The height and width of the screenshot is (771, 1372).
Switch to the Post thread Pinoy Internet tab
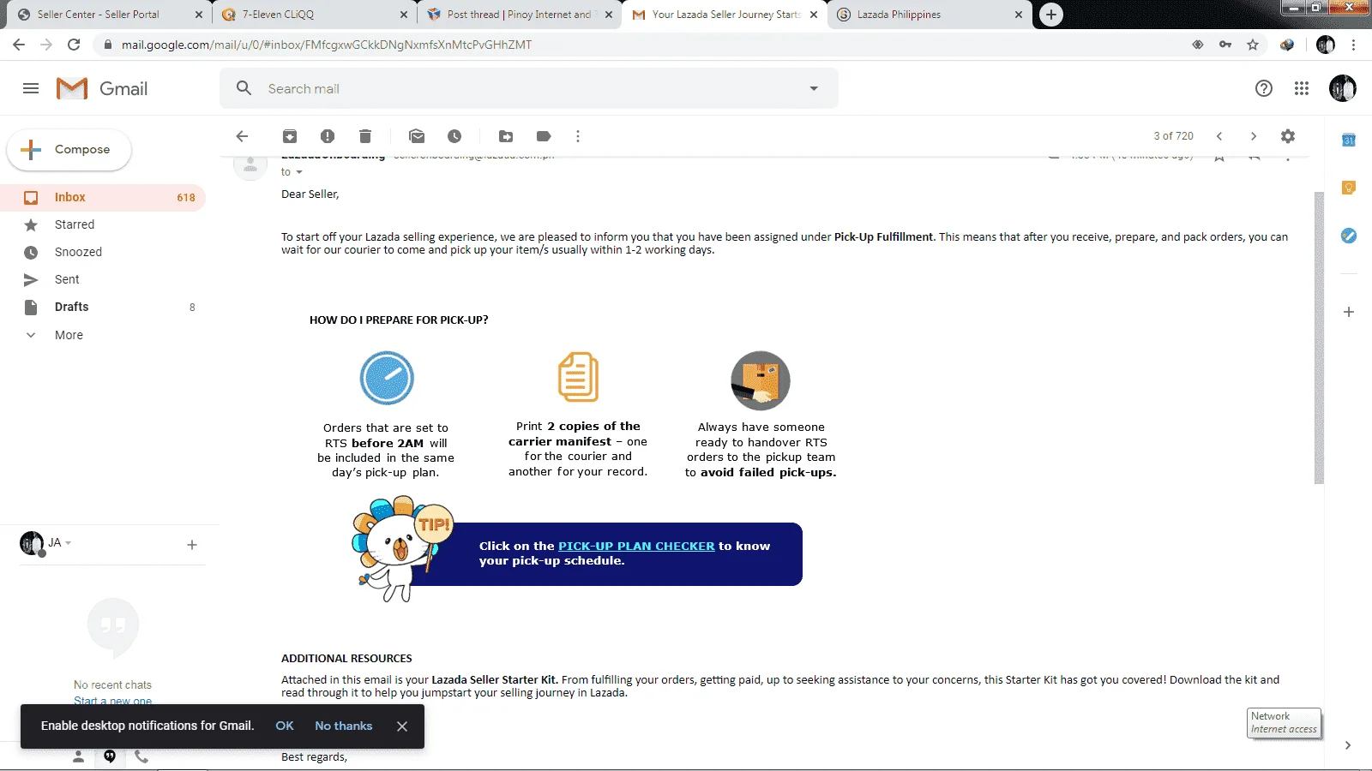point(519,15)
